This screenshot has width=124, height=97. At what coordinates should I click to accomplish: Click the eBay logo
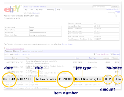pyautogui.click(x=13, y=9)
